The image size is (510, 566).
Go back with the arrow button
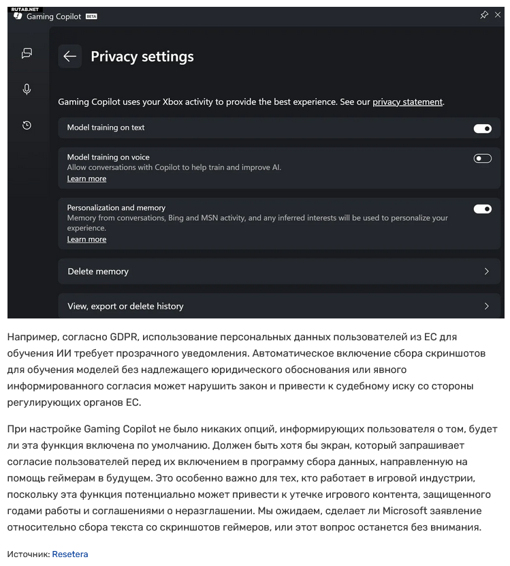[69, 57]
